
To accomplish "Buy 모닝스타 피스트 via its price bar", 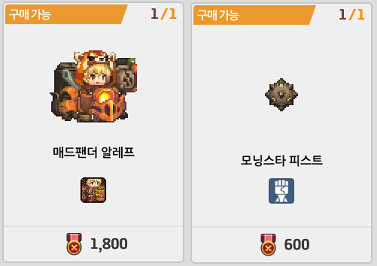I will [x=281, y=244].
